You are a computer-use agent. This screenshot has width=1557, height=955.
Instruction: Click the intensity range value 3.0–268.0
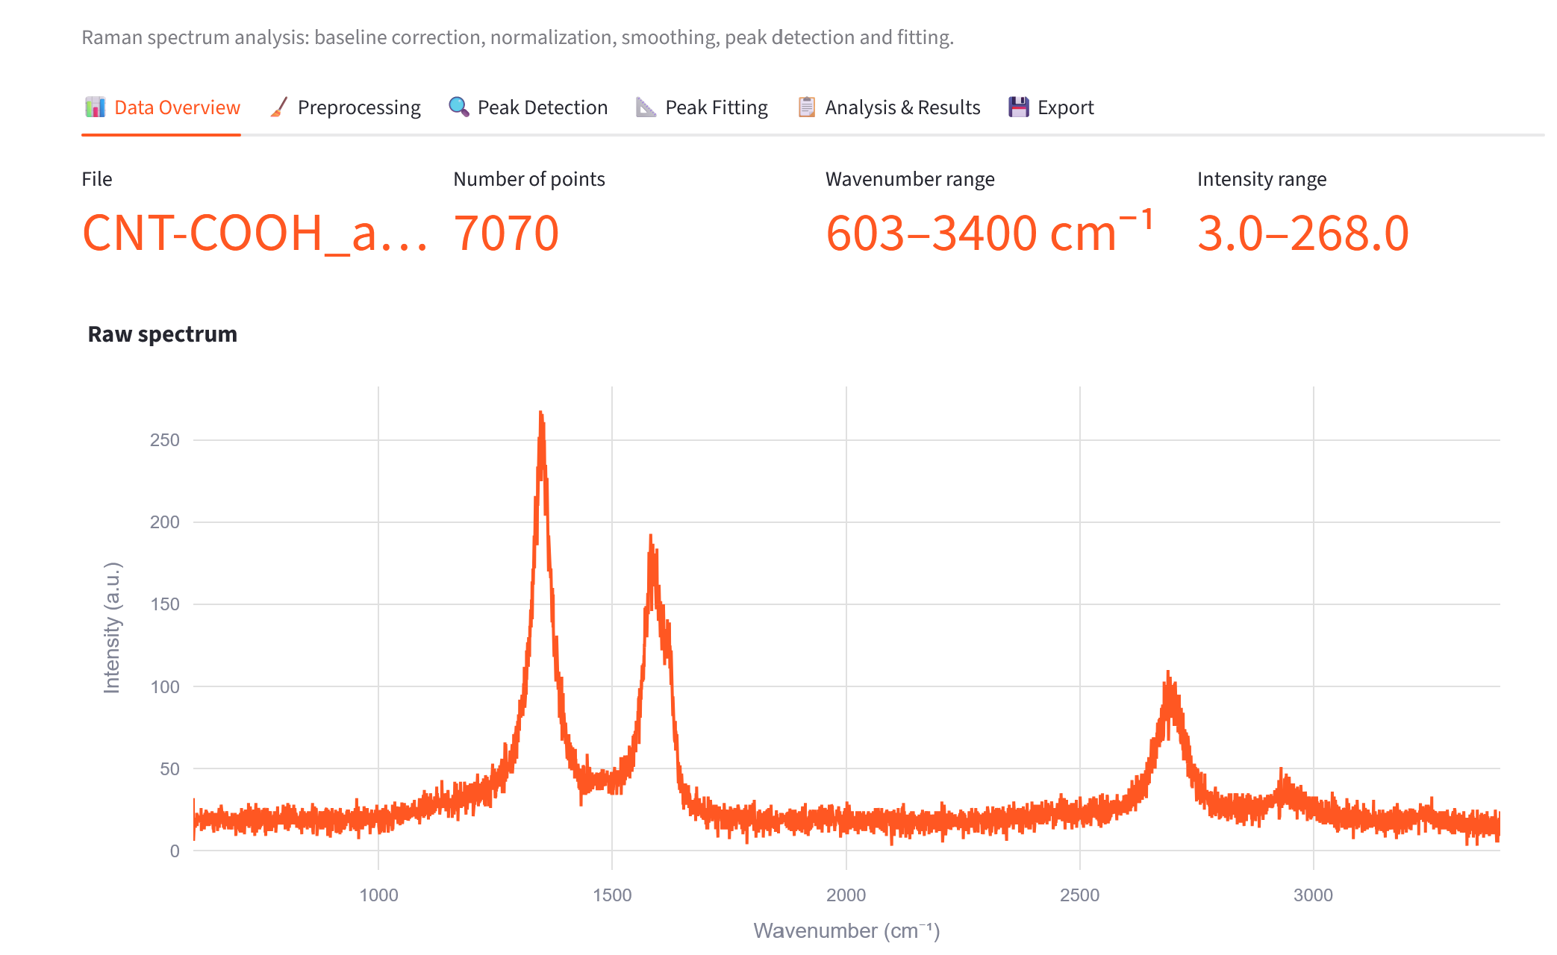(1303, 233)
